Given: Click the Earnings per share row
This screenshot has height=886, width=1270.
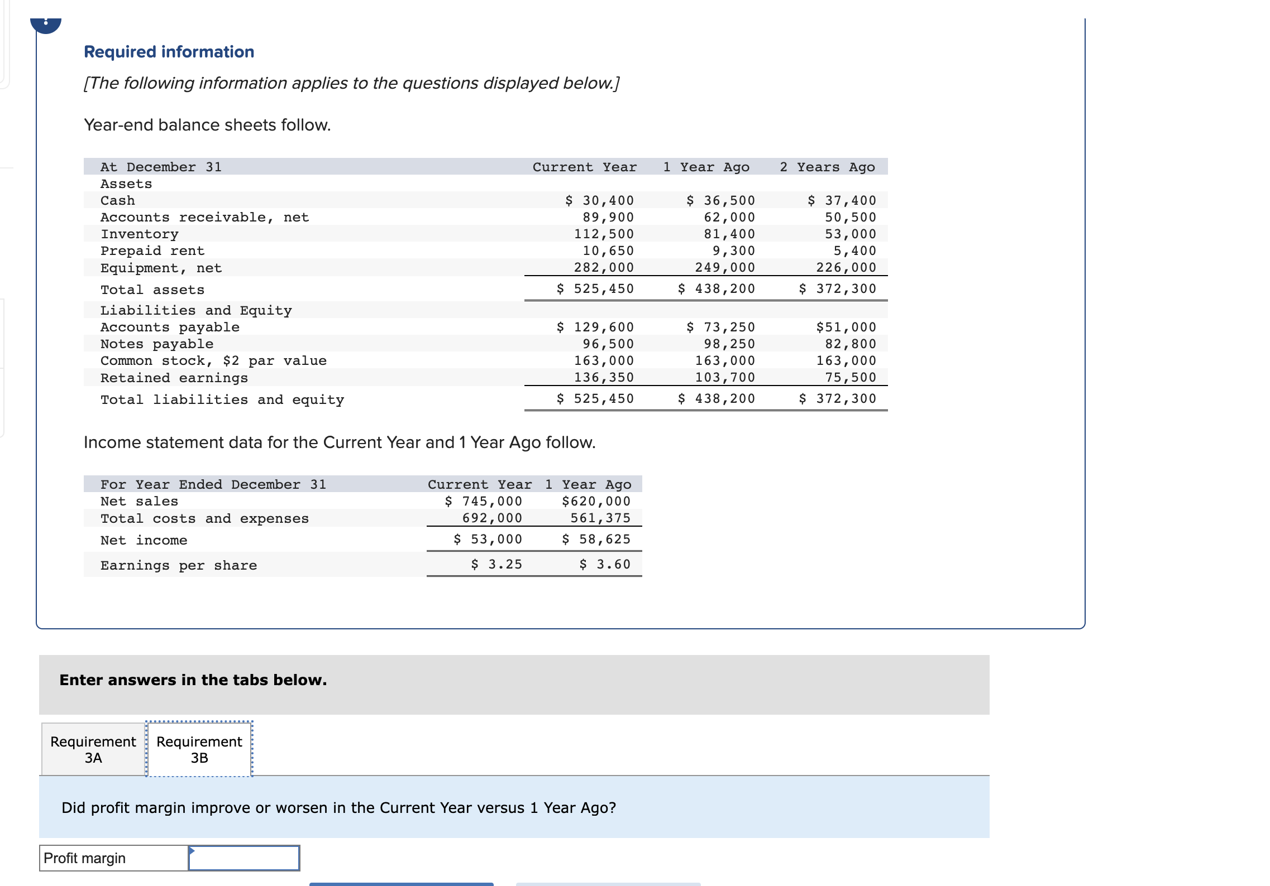Looking at the screenshot, I should click(179, 565).
